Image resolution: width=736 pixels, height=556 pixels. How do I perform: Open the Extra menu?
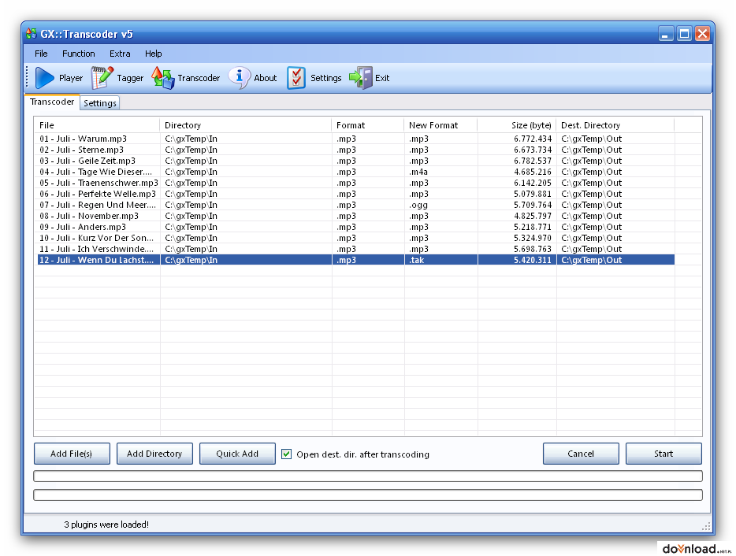point(120,54)
